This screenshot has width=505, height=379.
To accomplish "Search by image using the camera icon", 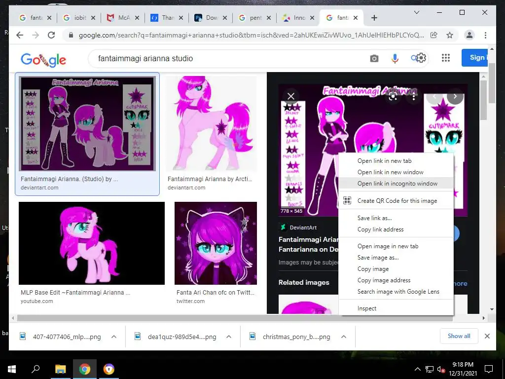I will tap(374, 58).
